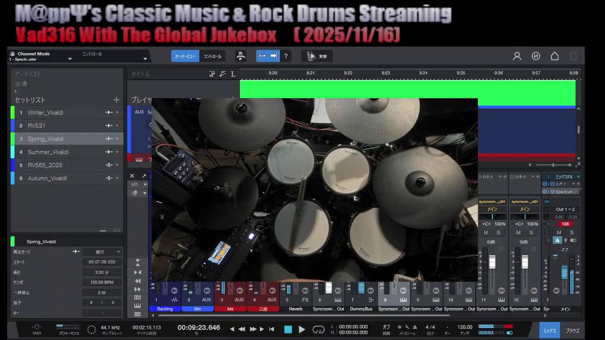Viewport: 605px width, 340px height.
Task: Close the mixer console with the X icon
Action: [132, 176]
